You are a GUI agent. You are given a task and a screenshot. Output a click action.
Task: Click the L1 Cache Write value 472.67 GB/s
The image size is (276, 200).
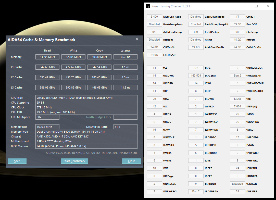coord(73,67)
